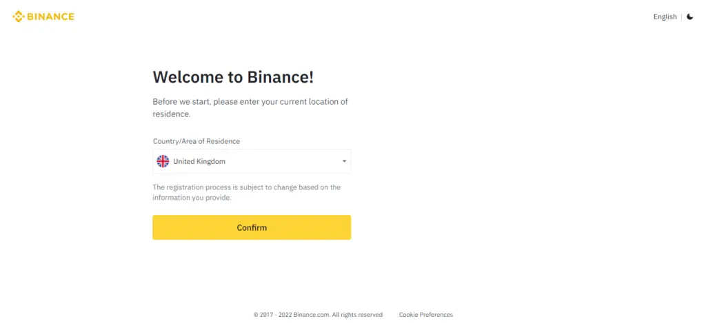The width and height of the screenshot is (706, 323).
Task: Expand the country list using the caret arrow
Action: 344,161
